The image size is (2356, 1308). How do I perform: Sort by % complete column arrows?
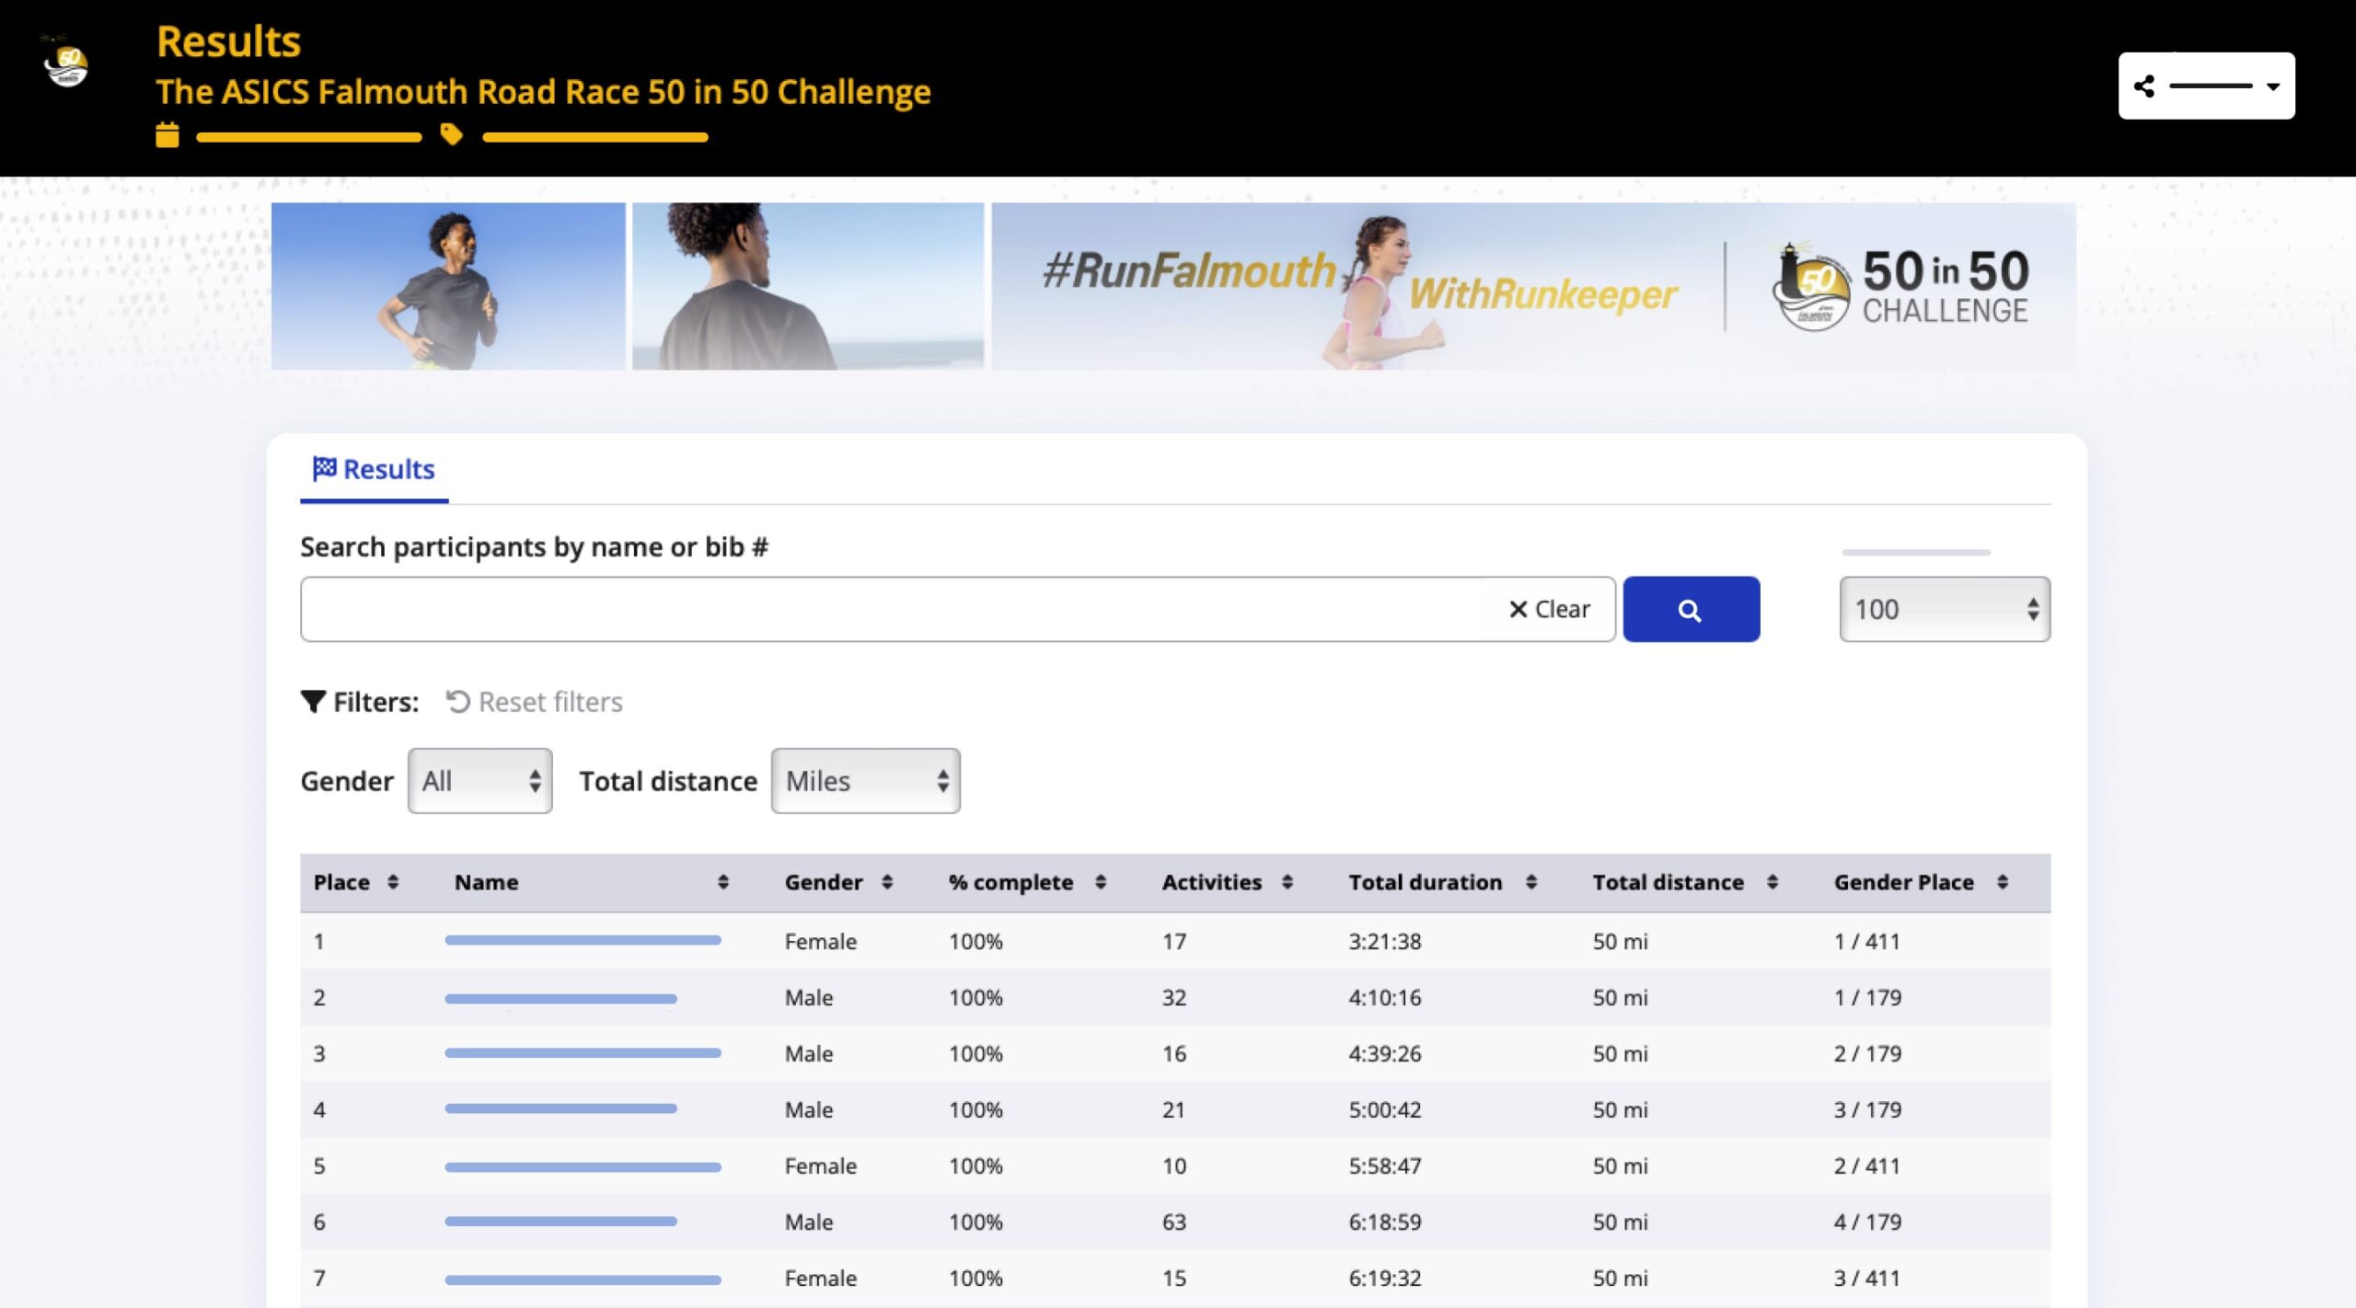click(x=1100, y=882)
